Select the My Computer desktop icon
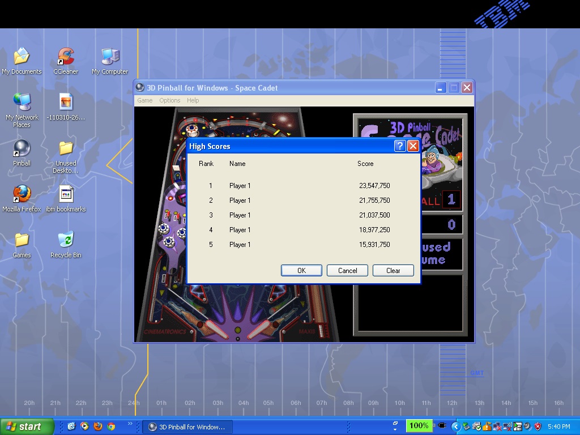The height and width of the screenshot is (435, 580). (110, 57)
